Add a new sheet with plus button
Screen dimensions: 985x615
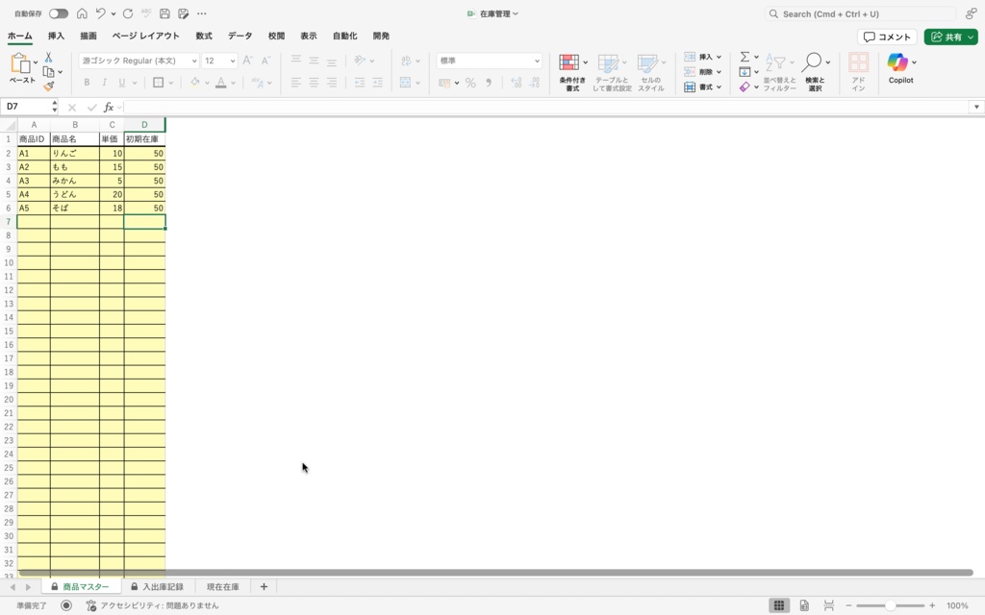click(x=264, y=587)
